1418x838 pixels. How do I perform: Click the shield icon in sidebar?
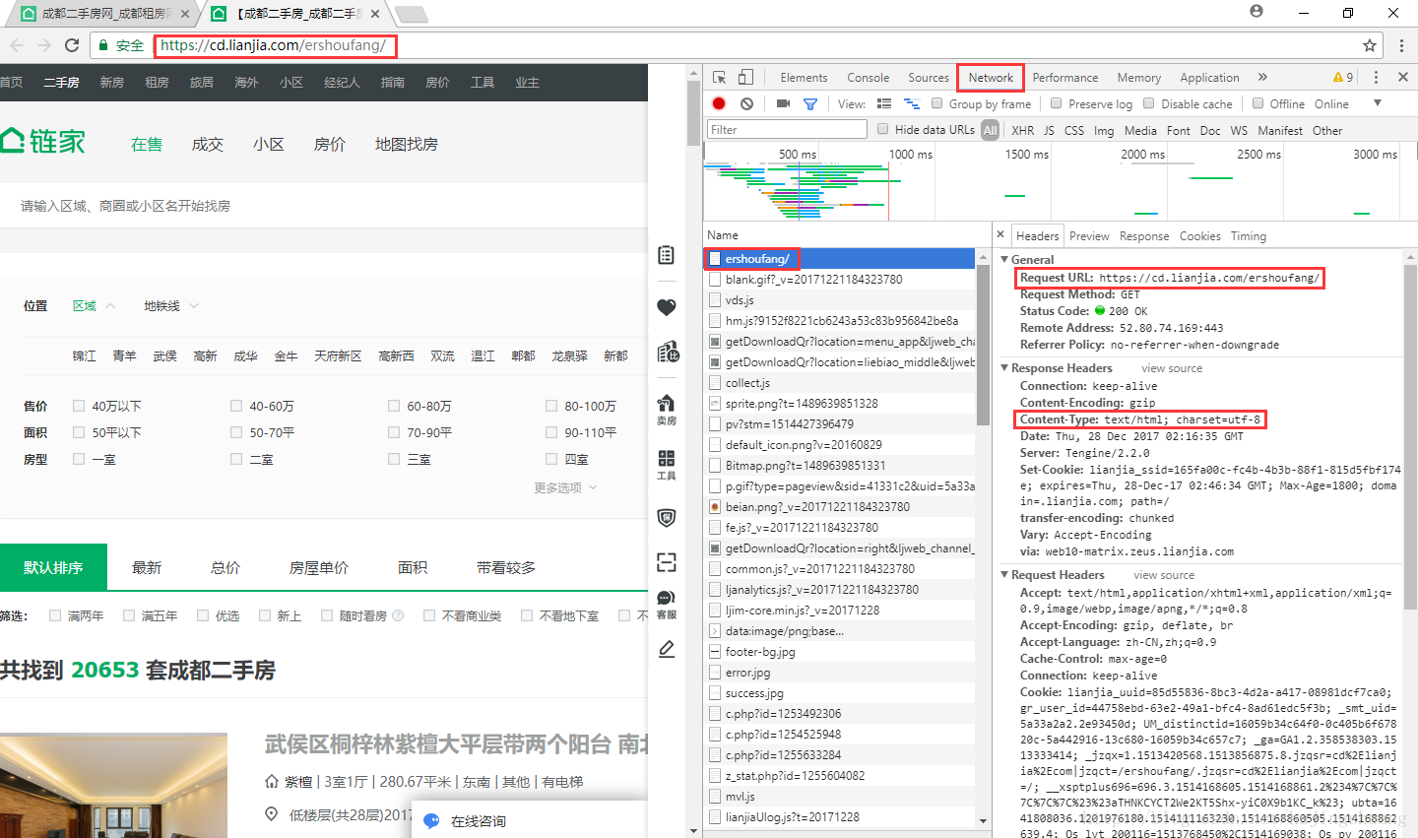667,518
